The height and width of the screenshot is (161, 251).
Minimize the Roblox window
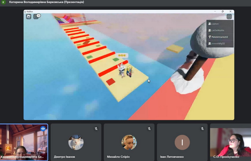click(215, 11)
